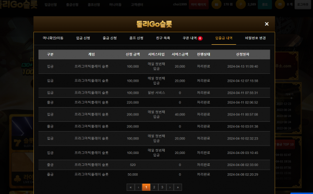Select date 2024-04-11 02:06:52
The image size is (313, 194).
point(243,102)
